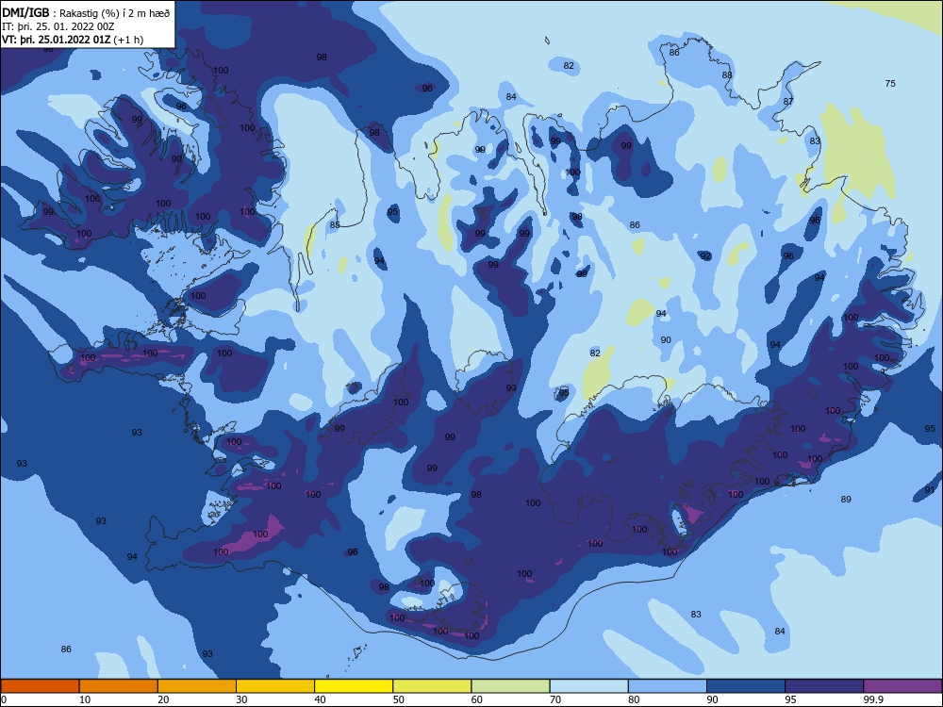Click the light orange 20–30 legend swatch
The height and width of the screenshot is (707, 943).
(197, 686)
